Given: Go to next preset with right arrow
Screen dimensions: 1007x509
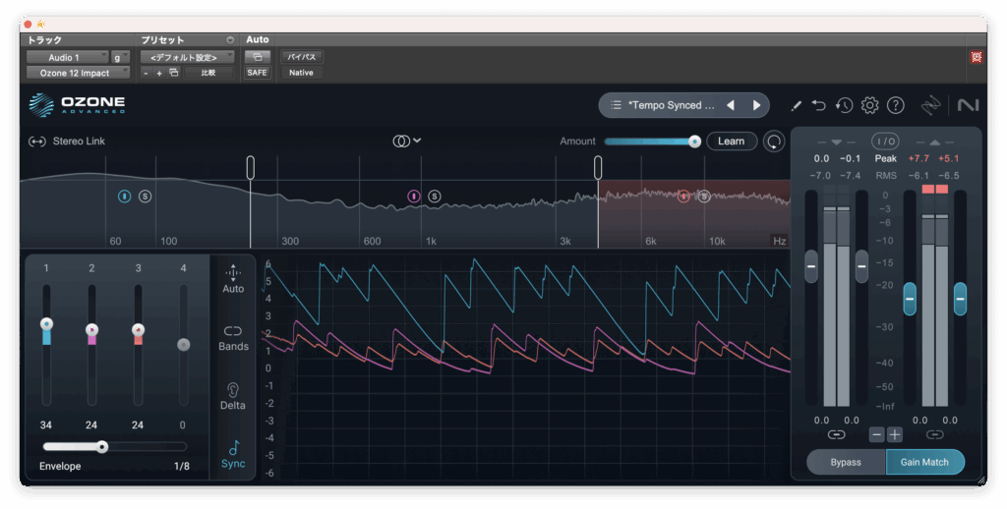Looking at the screenshot, I should (x=756, y=105).
